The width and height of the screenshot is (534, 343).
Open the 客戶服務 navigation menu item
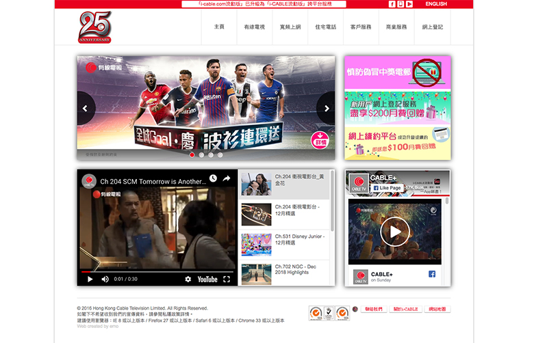coord(361,27)
